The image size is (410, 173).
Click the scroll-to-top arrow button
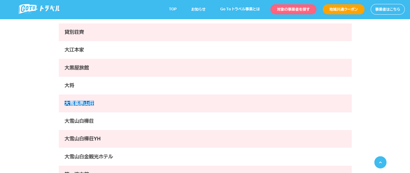click(380, 162)
